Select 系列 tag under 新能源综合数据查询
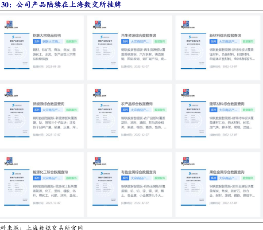The width and height of the screenshot is (263, 230). pyautogui.click(x=37, y=110)
